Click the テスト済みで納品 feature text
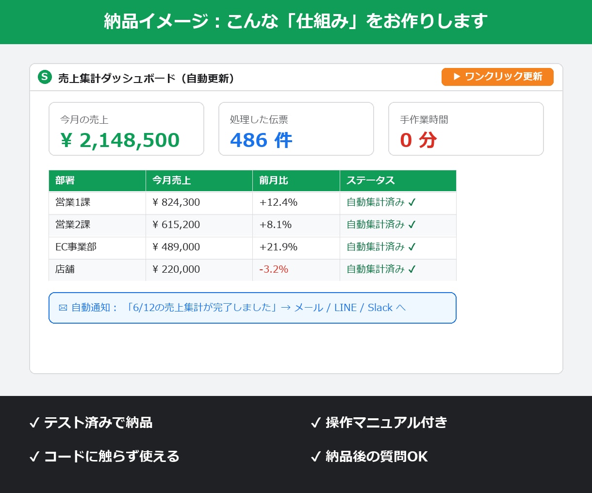Viewport: 592px width, 493px height. (x=98, y=423)
